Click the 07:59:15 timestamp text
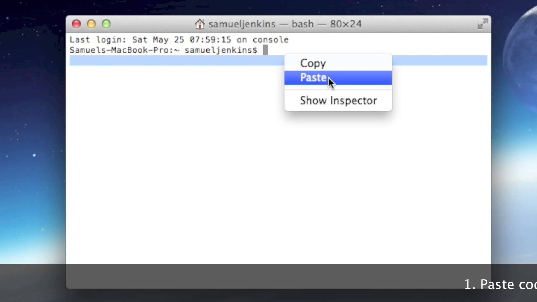This screenshot has height=302, width=537. pos(210,40)
